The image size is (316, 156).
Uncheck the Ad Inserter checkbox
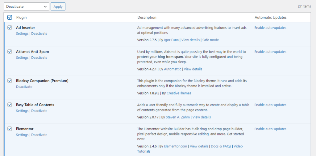tap(10, 28)
